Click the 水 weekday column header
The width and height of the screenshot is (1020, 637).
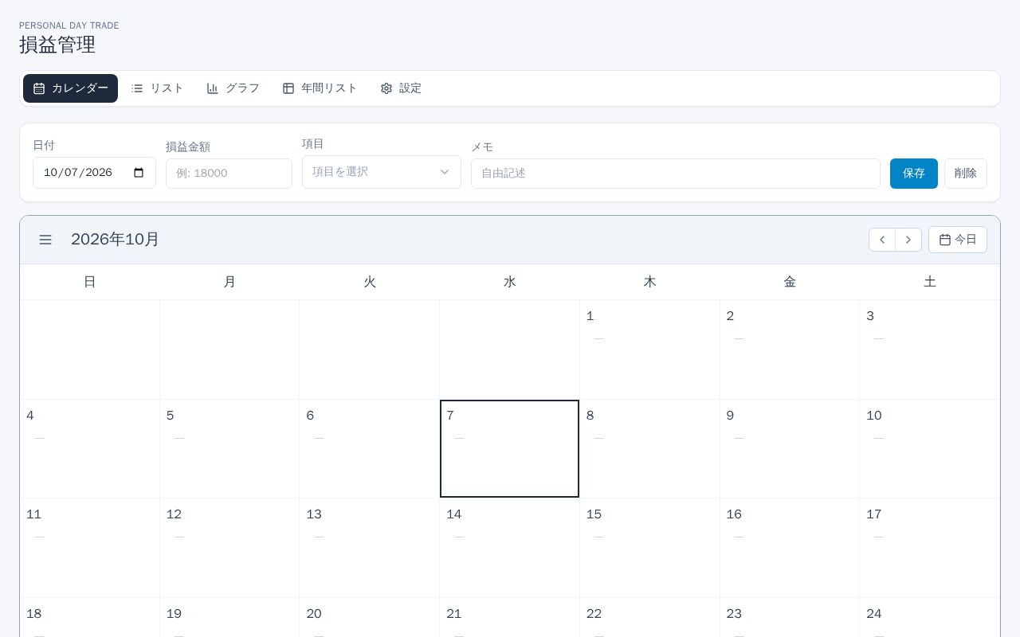click(x=510, y=282)
